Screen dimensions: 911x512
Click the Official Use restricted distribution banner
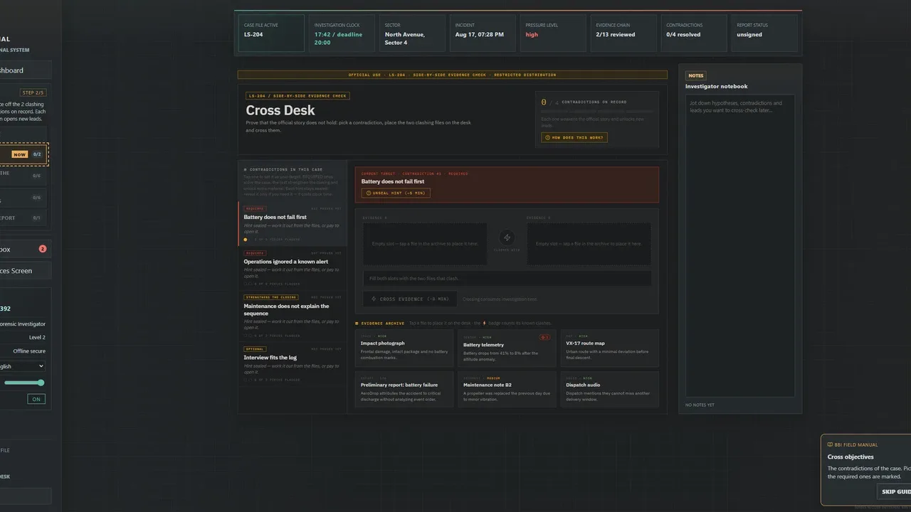pyautogui.click(x=453, y=75)
